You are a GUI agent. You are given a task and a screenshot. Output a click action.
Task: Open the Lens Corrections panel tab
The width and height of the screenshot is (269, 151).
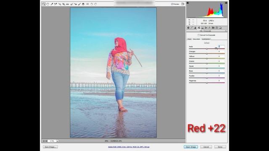point(206,28)
